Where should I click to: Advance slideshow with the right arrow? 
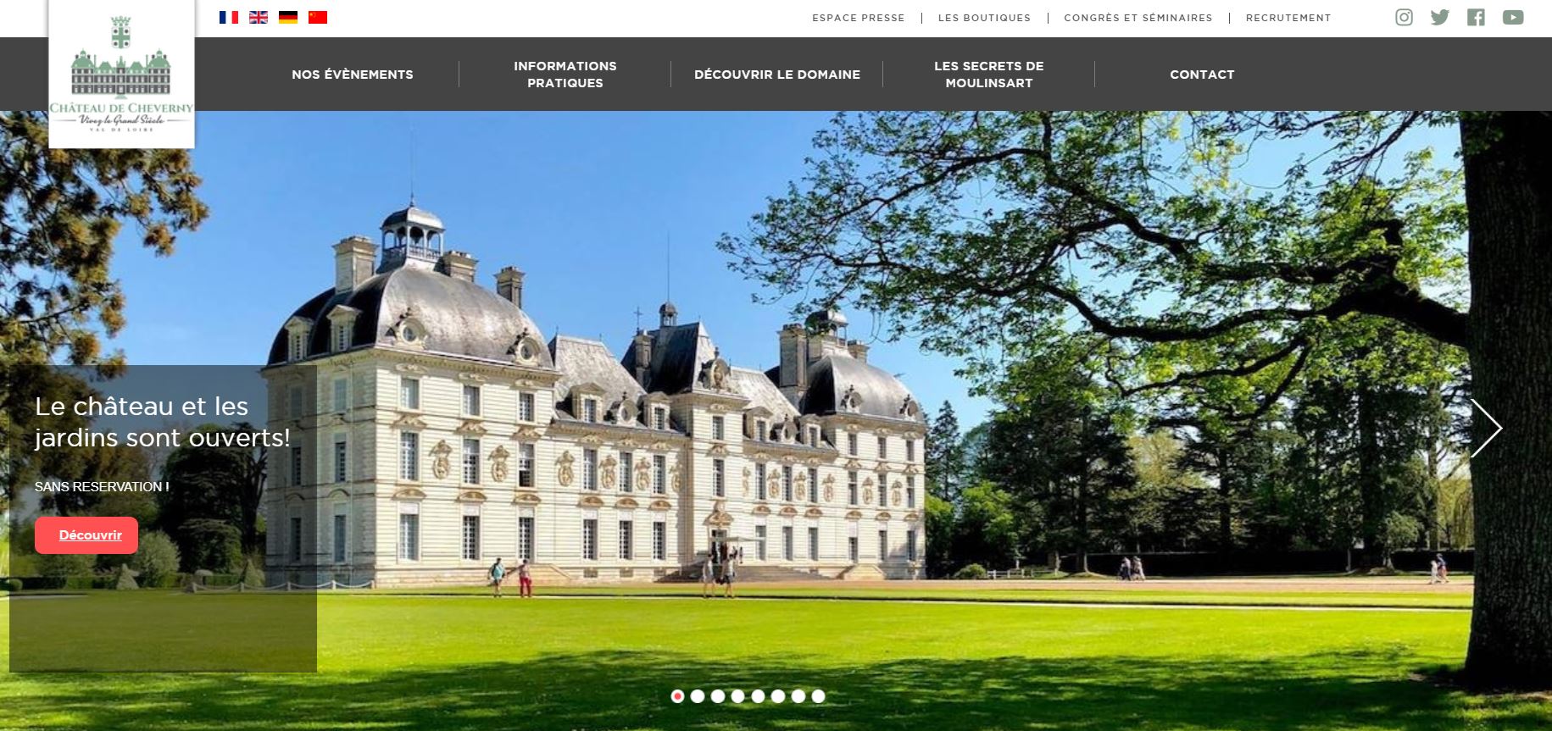pos(1486,428)
